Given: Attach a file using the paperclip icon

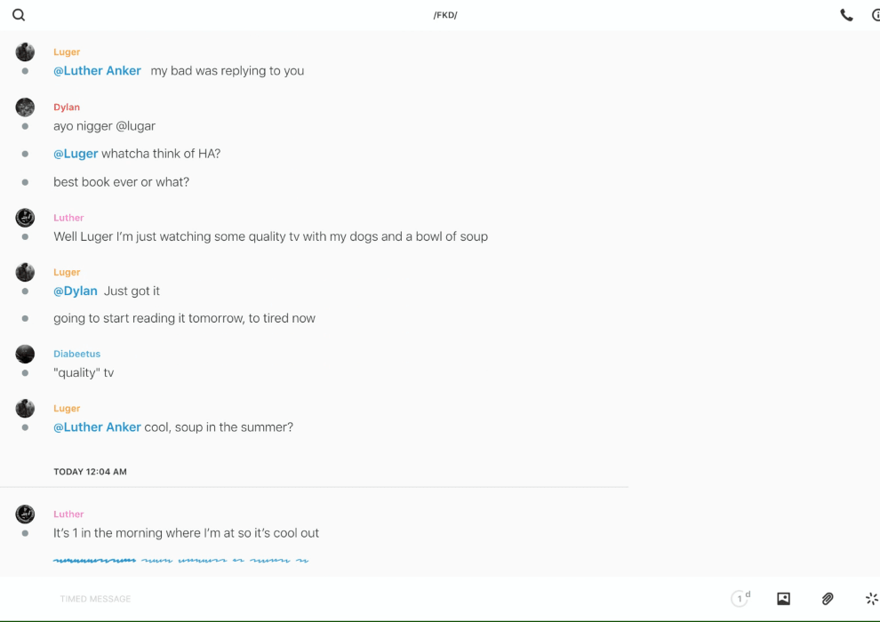Looking at the screenshot, I should pyautogui.click(x=828, y=599).
